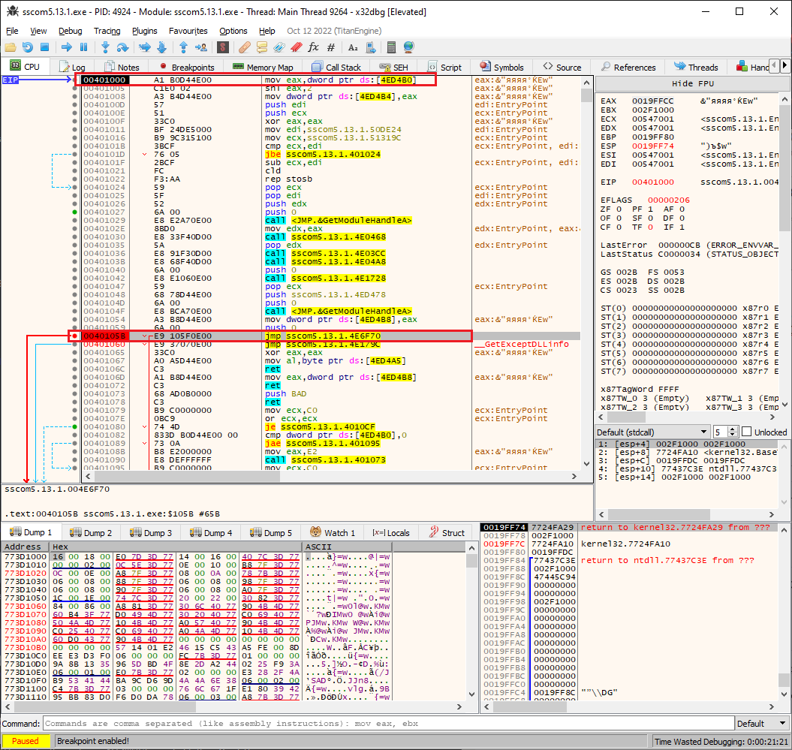
Task: Open the Scylla plugin icon
Action: click(222, 47)
